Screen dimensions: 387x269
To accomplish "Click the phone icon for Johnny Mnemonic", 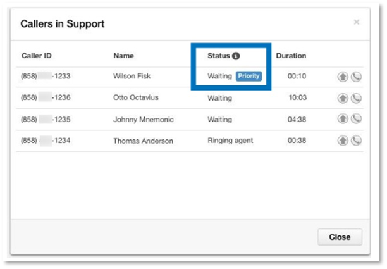I will [x=356, y=119].
